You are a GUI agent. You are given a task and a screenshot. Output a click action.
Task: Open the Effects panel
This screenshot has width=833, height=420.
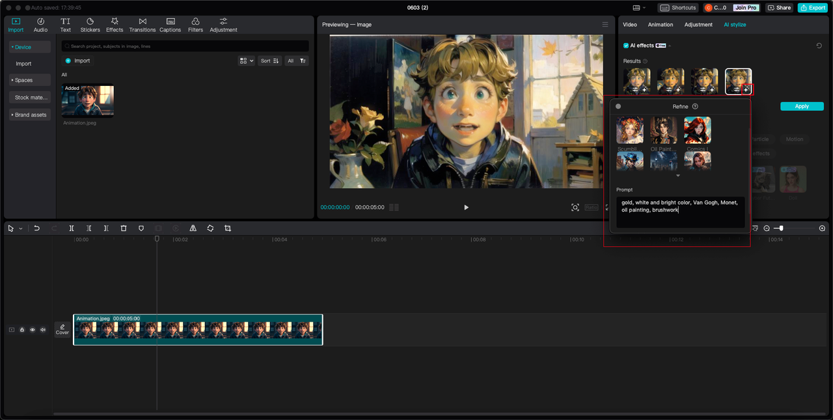(115, 25)
